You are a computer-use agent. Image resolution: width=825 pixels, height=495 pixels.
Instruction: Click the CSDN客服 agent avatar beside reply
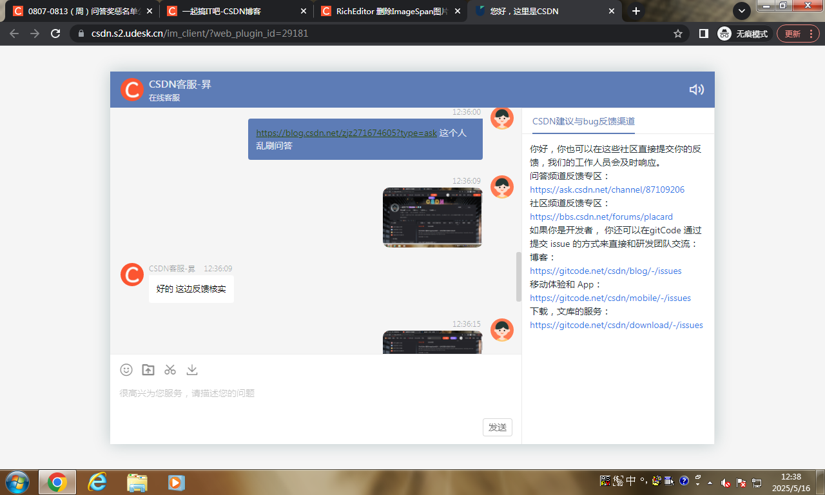[x=132, y=275]
